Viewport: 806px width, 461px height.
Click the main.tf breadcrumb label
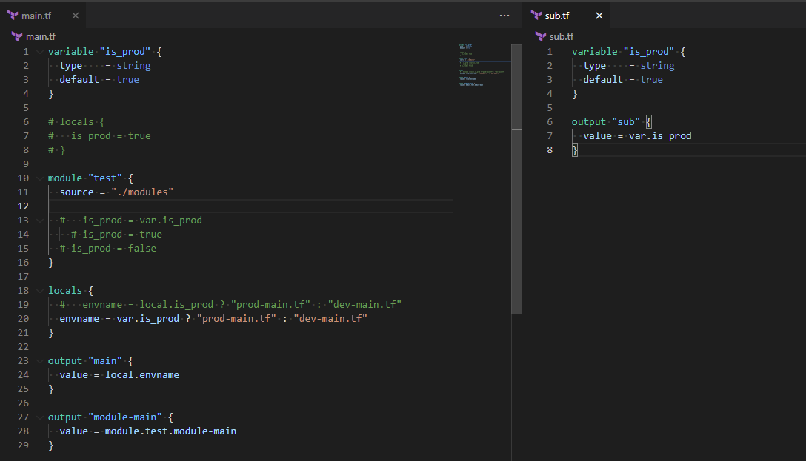coord(41,36)
